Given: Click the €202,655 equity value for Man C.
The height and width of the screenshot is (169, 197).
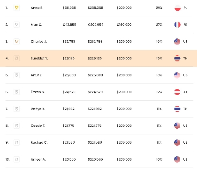Looking at the screenshot, I should pos(96,25).
